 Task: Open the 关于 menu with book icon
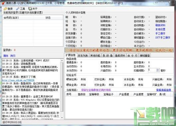33,9
